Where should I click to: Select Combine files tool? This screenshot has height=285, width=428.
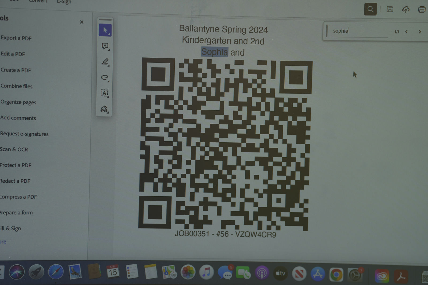coord(17,86)
